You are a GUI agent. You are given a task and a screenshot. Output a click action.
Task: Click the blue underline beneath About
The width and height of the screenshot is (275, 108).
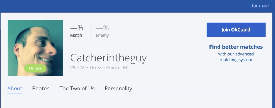pyautogui.click(x=15, y=93)
